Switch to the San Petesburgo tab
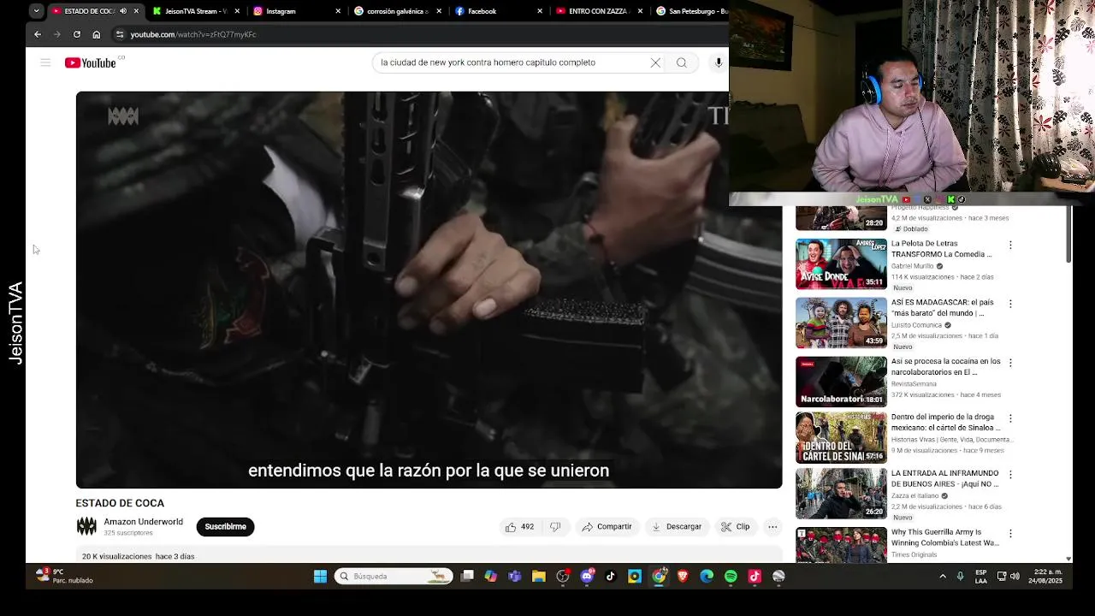Image resolution: width=1095 pixels, height=616 pixels. tap(691, 11)
